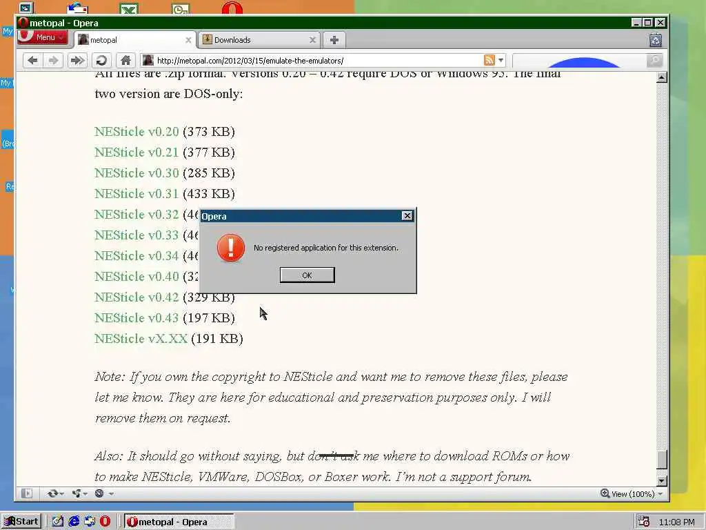Minimize the Opera window
The image size is (706, 530).
636,23
